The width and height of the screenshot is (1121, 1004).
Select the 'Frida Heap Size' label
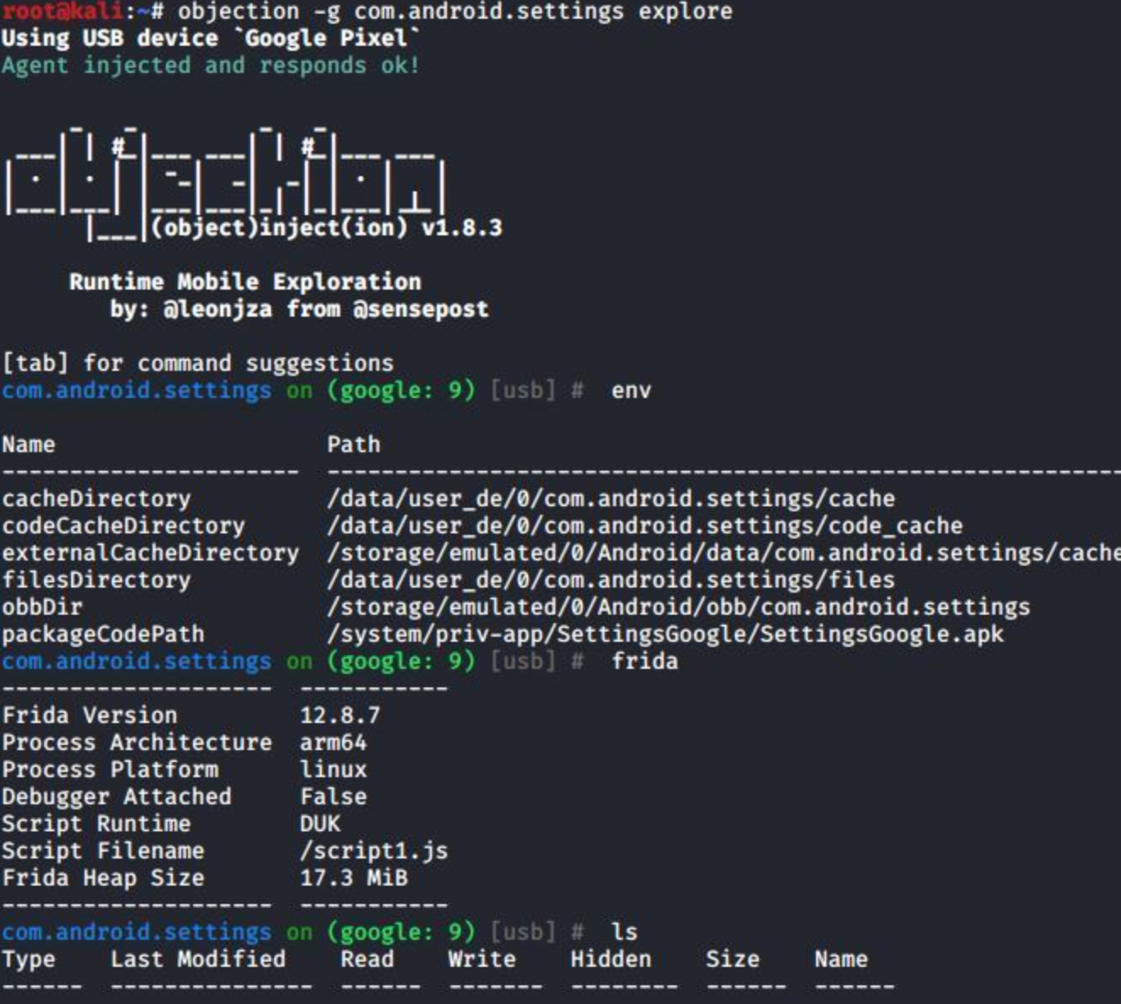click(x=103, y=878)
